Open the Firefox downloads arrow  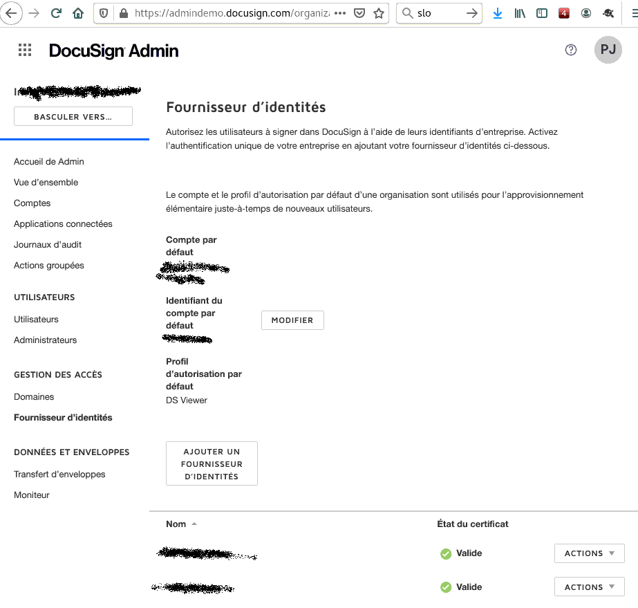(x=498, y=13)
